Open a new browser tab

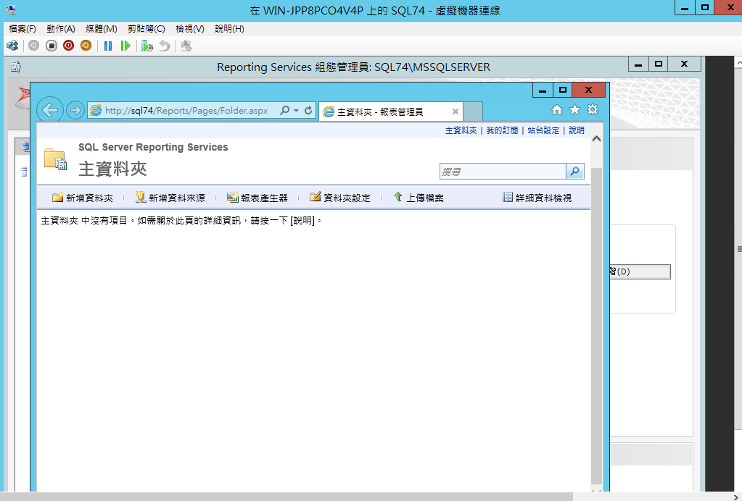click(x=473, y=111)
